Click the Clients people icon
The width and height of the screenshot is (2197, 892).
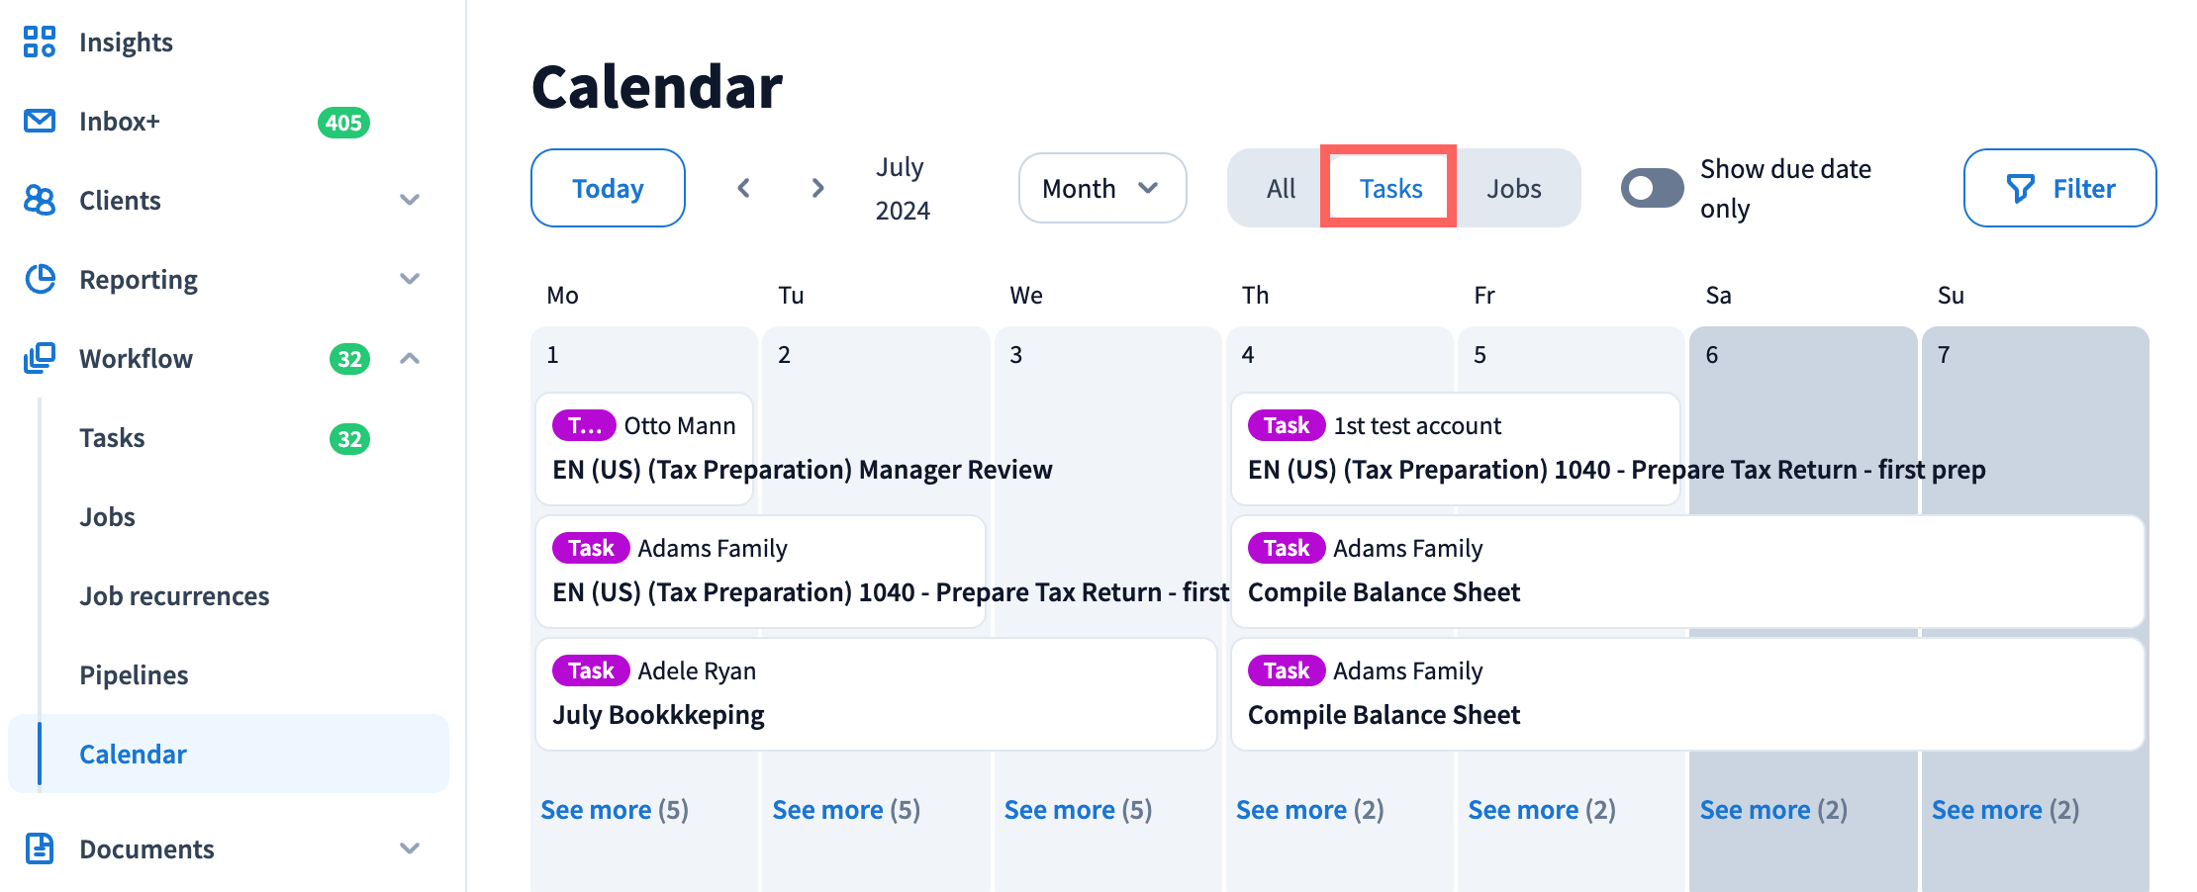(40, 200)
